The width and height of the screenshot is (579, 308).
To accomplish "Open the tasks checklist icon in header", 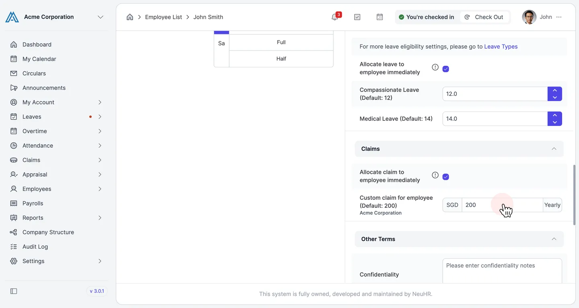I will 357,17.
